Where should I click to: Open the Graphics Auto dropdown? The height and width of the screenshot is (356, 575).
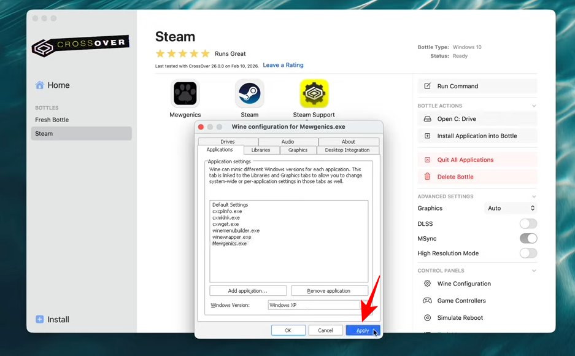pyautogui.click(x=511, y=209)
